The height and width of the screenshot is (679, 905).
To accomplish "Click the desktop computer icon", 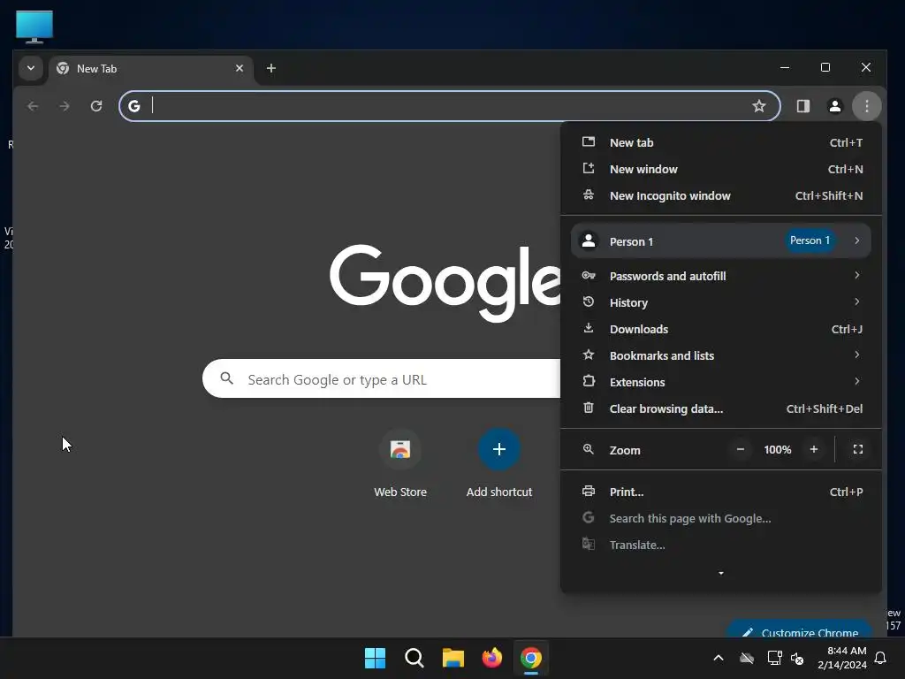I will 34,27.
